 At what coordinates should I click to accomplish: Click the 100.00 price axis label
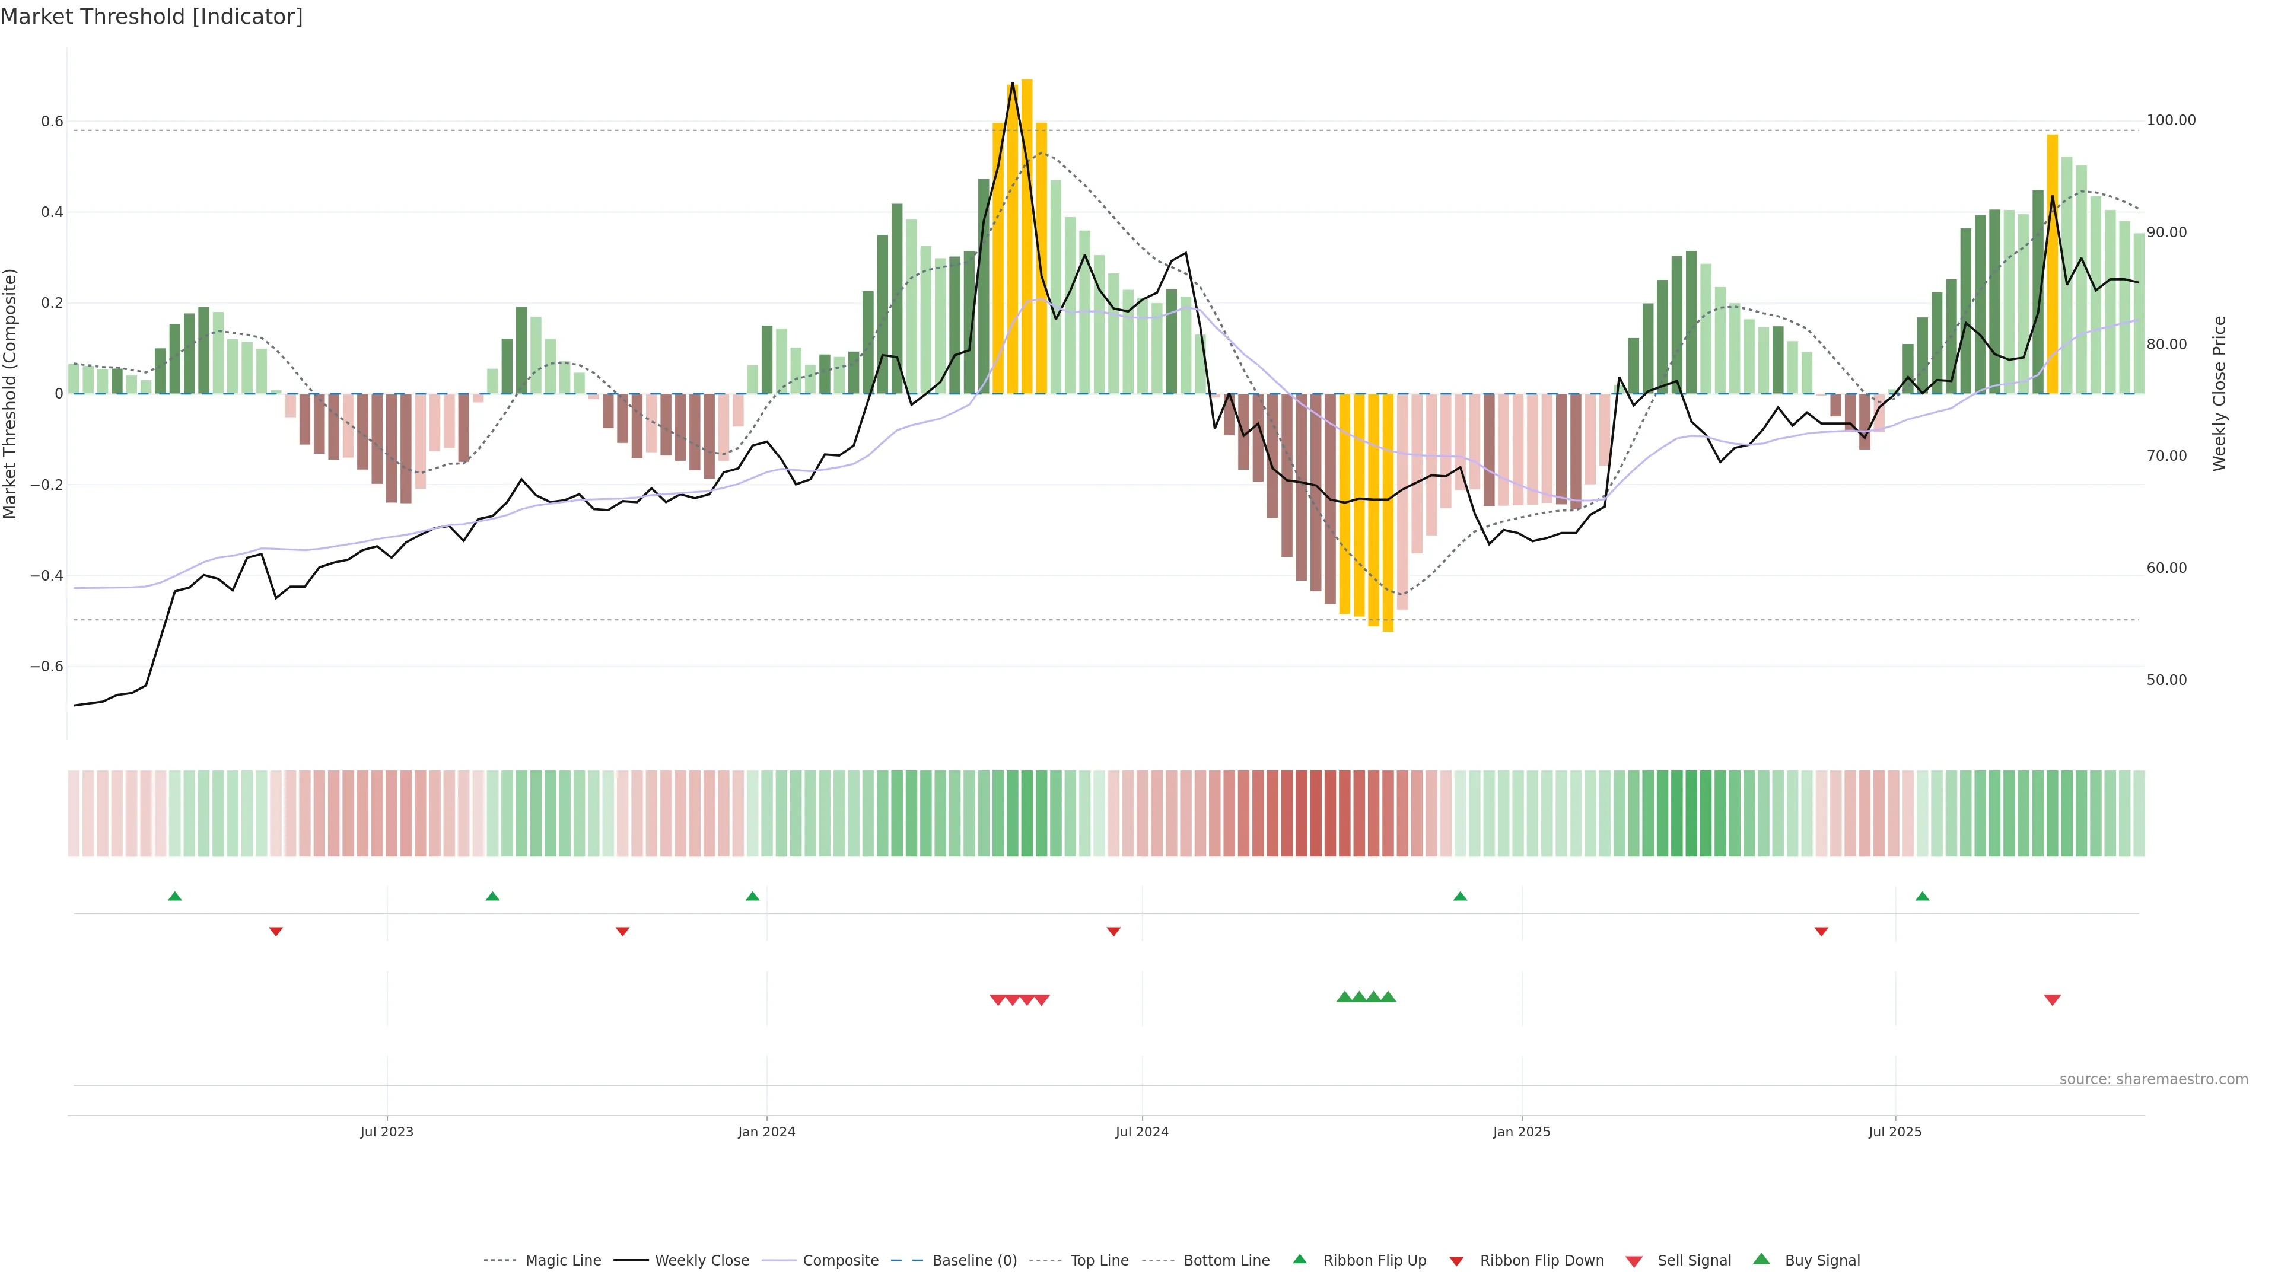coord(2171,120)
